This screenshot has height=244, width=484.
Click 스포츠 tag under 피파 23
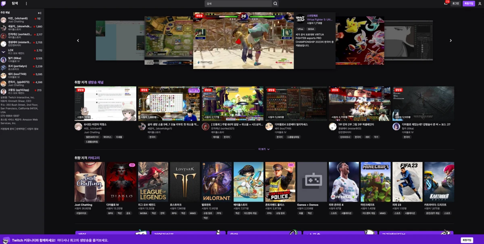coord(397,213)
